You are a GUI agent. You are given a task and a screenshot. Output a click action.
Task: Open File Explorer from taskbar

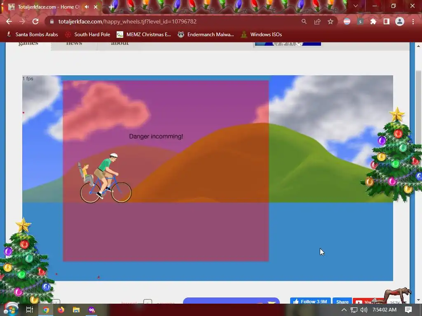[x=76, y=310]
